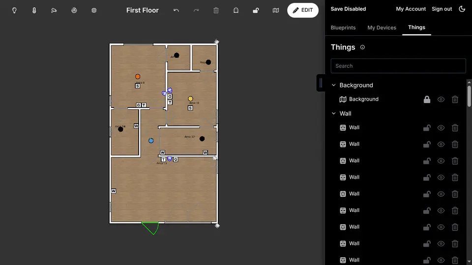
Task: Open the My Devices tab
Action: click(x=382, y=27)
